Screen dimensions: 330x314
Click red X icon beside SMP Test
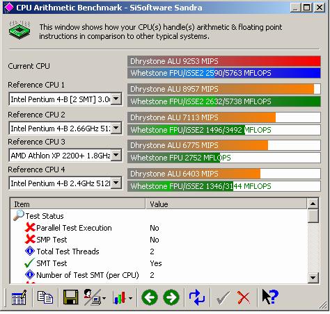[30, 239]
